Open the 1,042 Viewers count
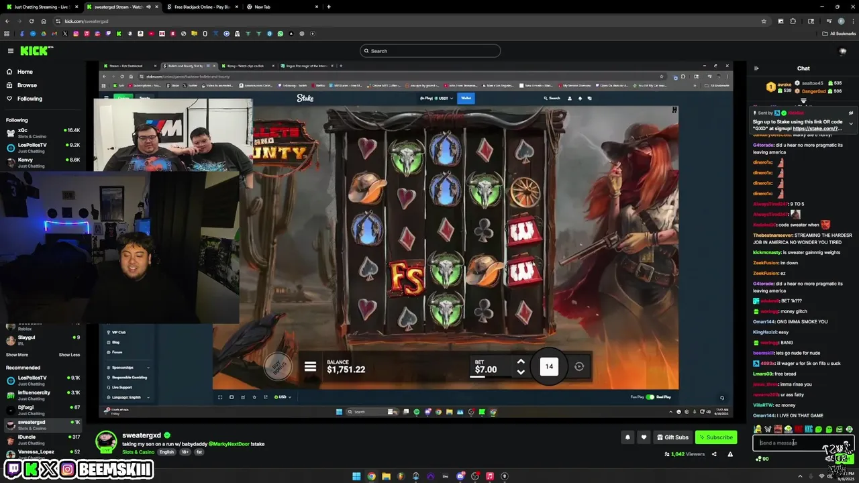 pyautogui.click(x=684, y=454)
